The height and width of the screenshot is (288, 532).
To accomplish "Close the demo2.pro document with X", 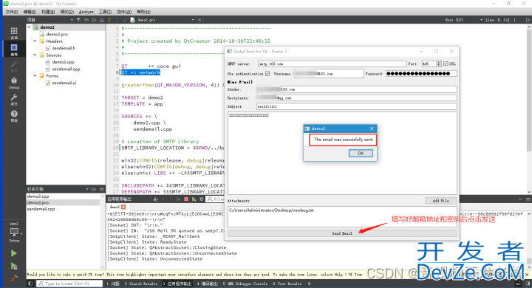I will point(199,20).
